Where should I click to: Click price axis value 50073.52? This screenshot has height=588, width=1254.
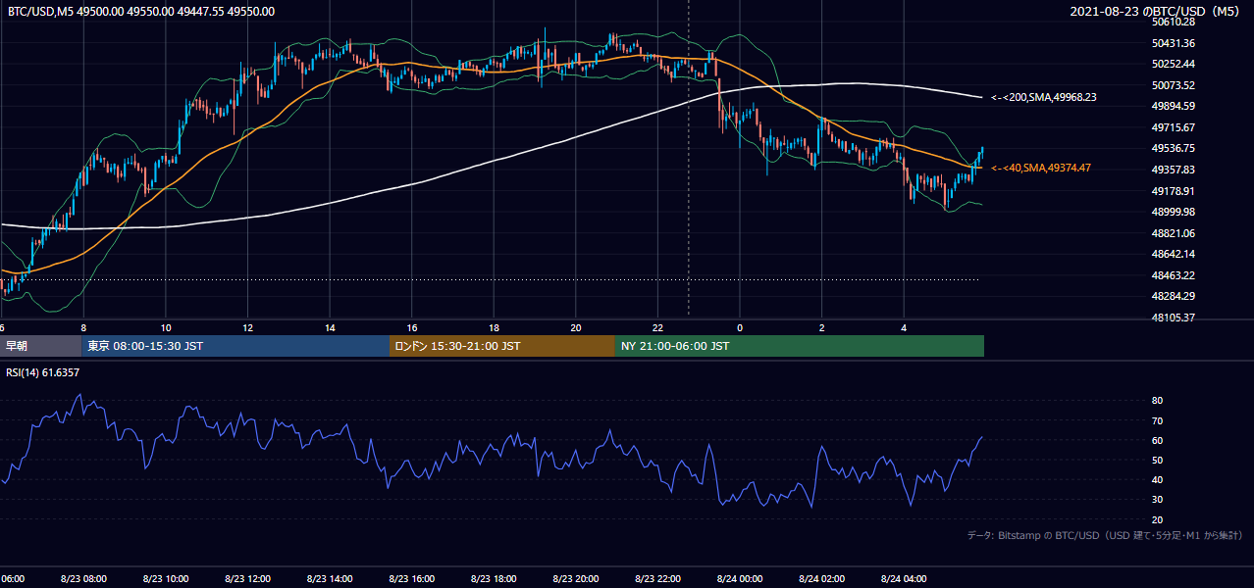tap(1174, 85)
